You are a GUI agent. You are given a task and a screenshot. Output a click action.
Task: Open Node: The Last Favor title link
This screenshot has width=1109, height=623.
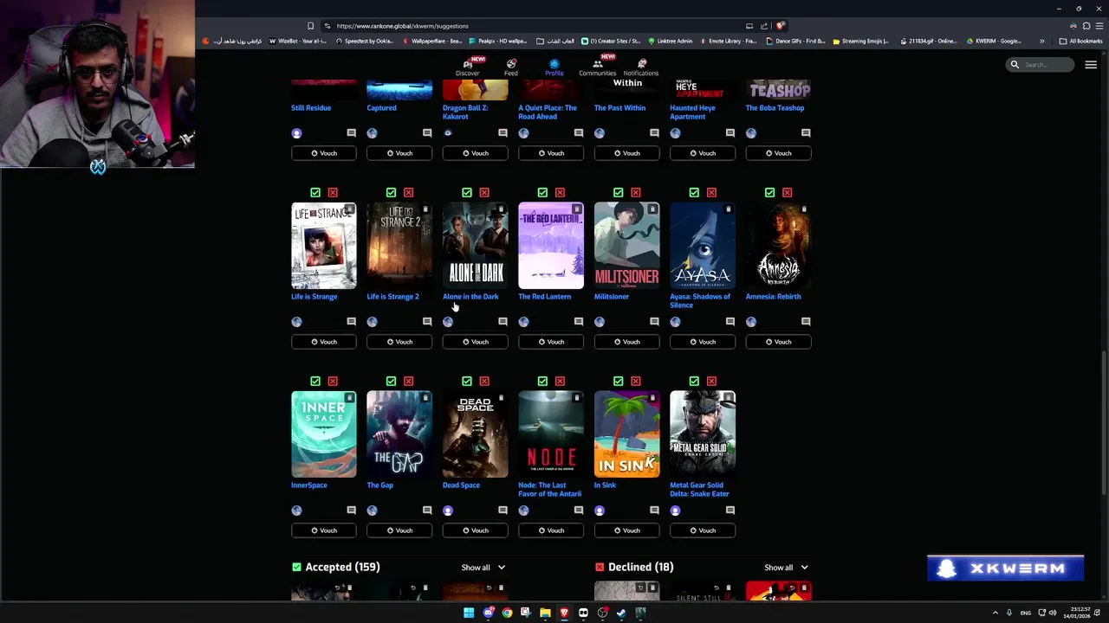549,490
